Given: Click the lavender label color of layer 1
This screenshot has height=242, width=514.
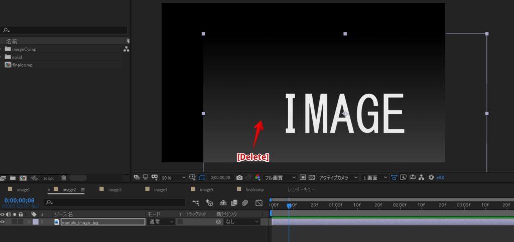Looking at the screenshot, I should pos(35,222).
